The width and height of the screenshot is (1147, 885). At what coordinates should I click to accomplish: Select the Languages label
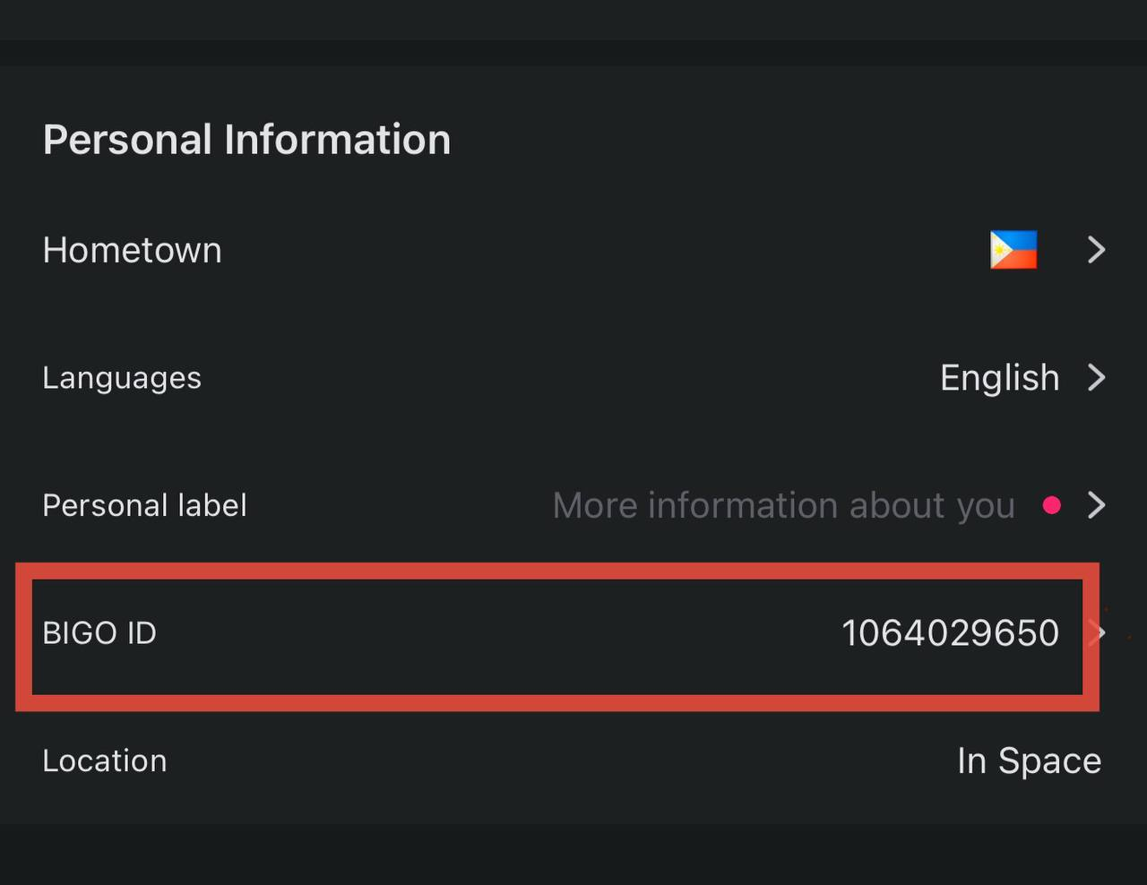tap(122, 378)
